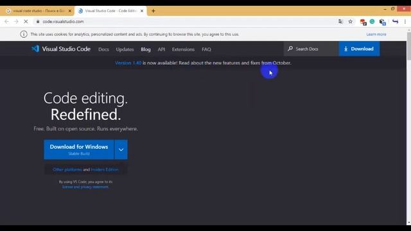This screenshot has width=411, height=231.
Task: Close the Visual Studio Code tab
Action: pos(142,11)
